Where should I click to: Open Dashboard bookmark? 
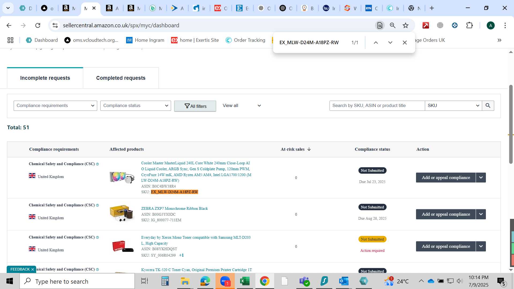tap(42, 40)
